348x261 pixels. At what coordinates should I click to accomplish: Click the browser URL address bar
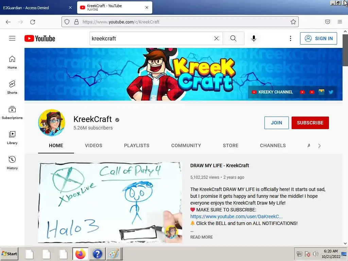tap(180, 22)
